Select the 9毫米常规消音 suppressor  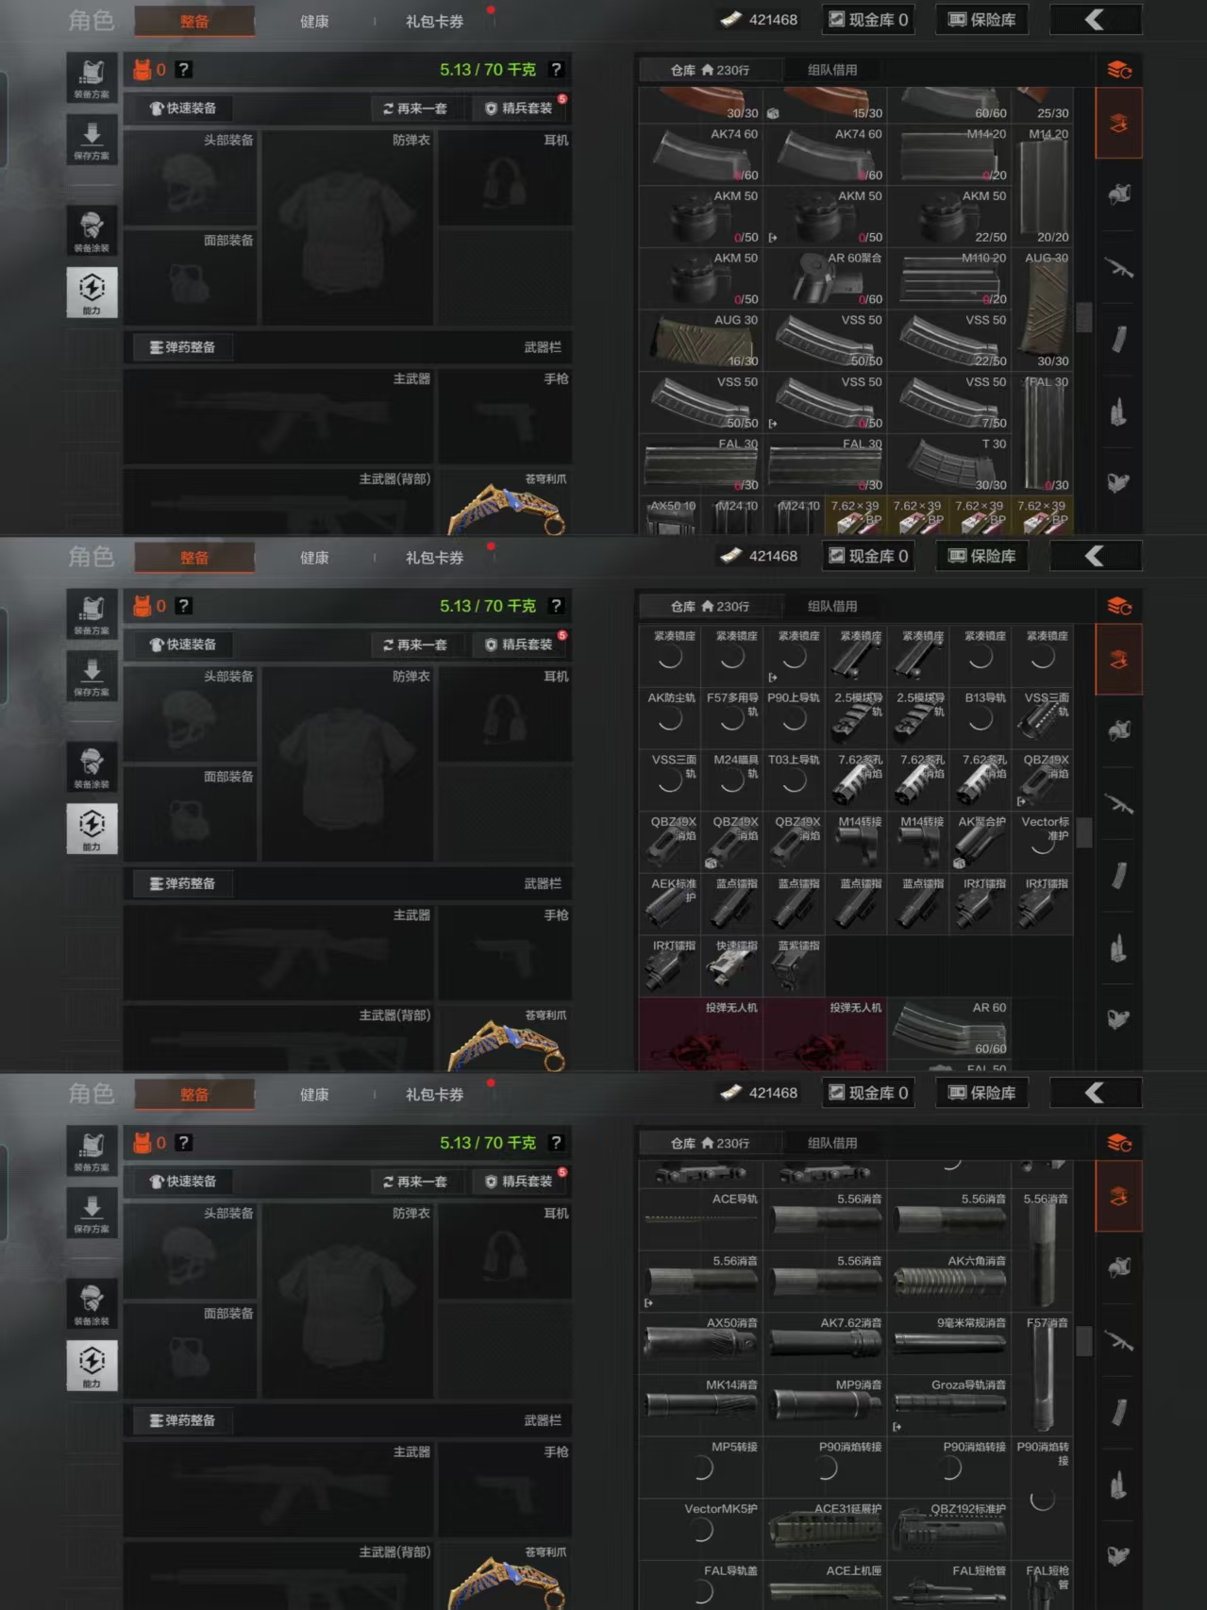coord(949,1344)
